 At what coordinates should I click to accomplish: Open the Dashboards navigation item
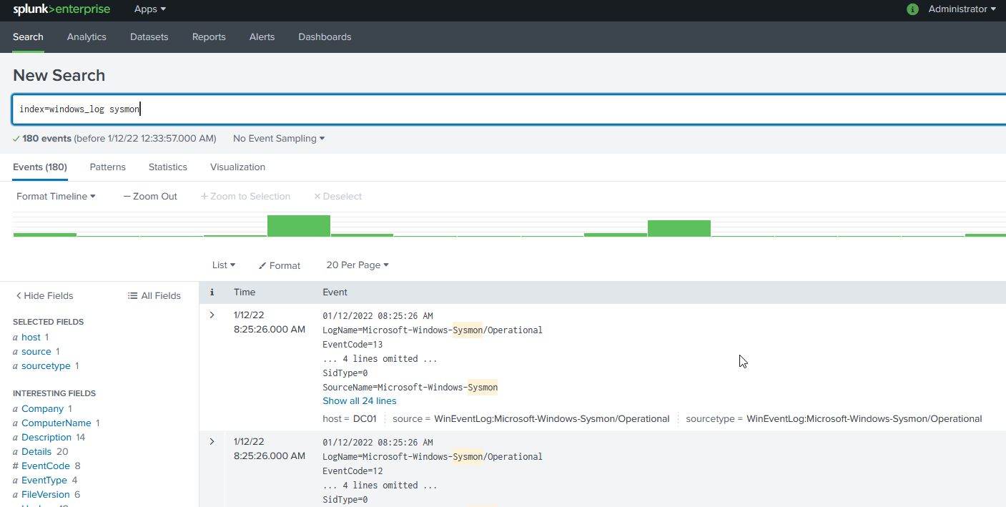click(325, 36)
